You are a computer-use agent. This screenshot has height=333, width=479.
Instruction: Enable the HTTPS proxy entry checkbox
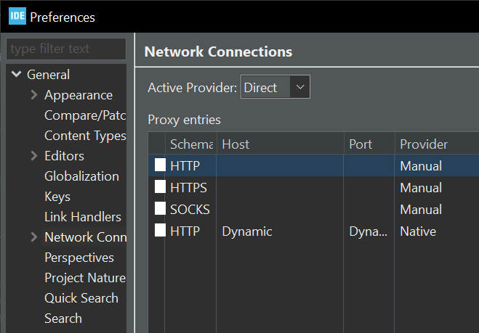coord(159,188)
